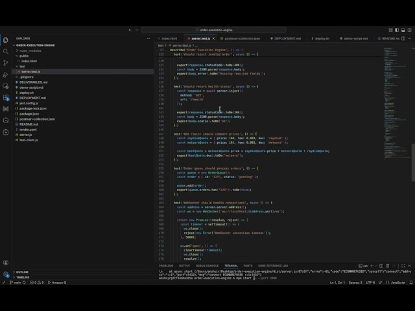Screen dimensions: 415x311
Task: Collapse the public folder
Action: pyautogui.click(x=17, y=56)
